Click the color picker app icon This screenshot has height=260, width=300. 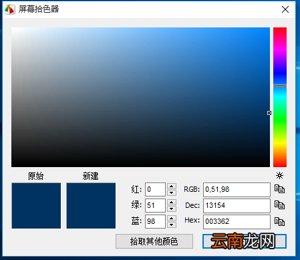tap(9, 9)
